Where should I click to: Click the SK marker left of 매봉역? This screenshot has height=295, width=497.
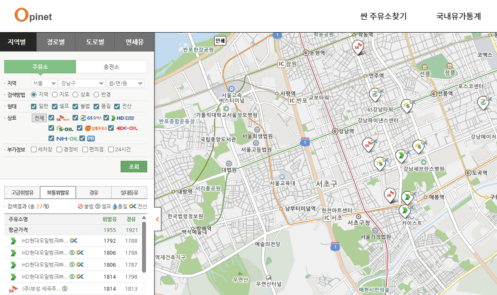390,195
